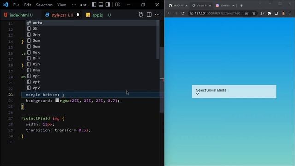The image size is (295, 166).
Task: Open Customize Layout icon
Action: tap(118, 5)
